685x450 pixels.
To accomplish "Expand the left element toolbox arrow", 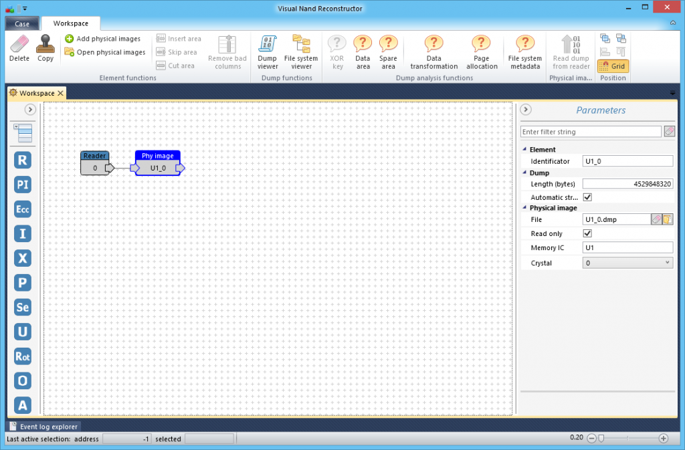I will [30, 110].
